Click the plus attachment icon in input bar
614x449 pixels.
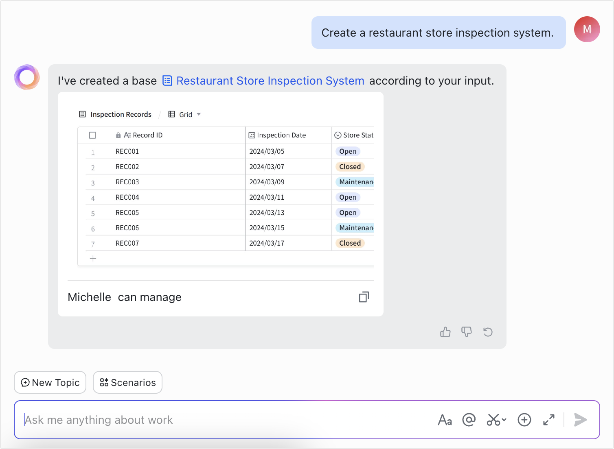pyautogui.click(x=524, y=420)
